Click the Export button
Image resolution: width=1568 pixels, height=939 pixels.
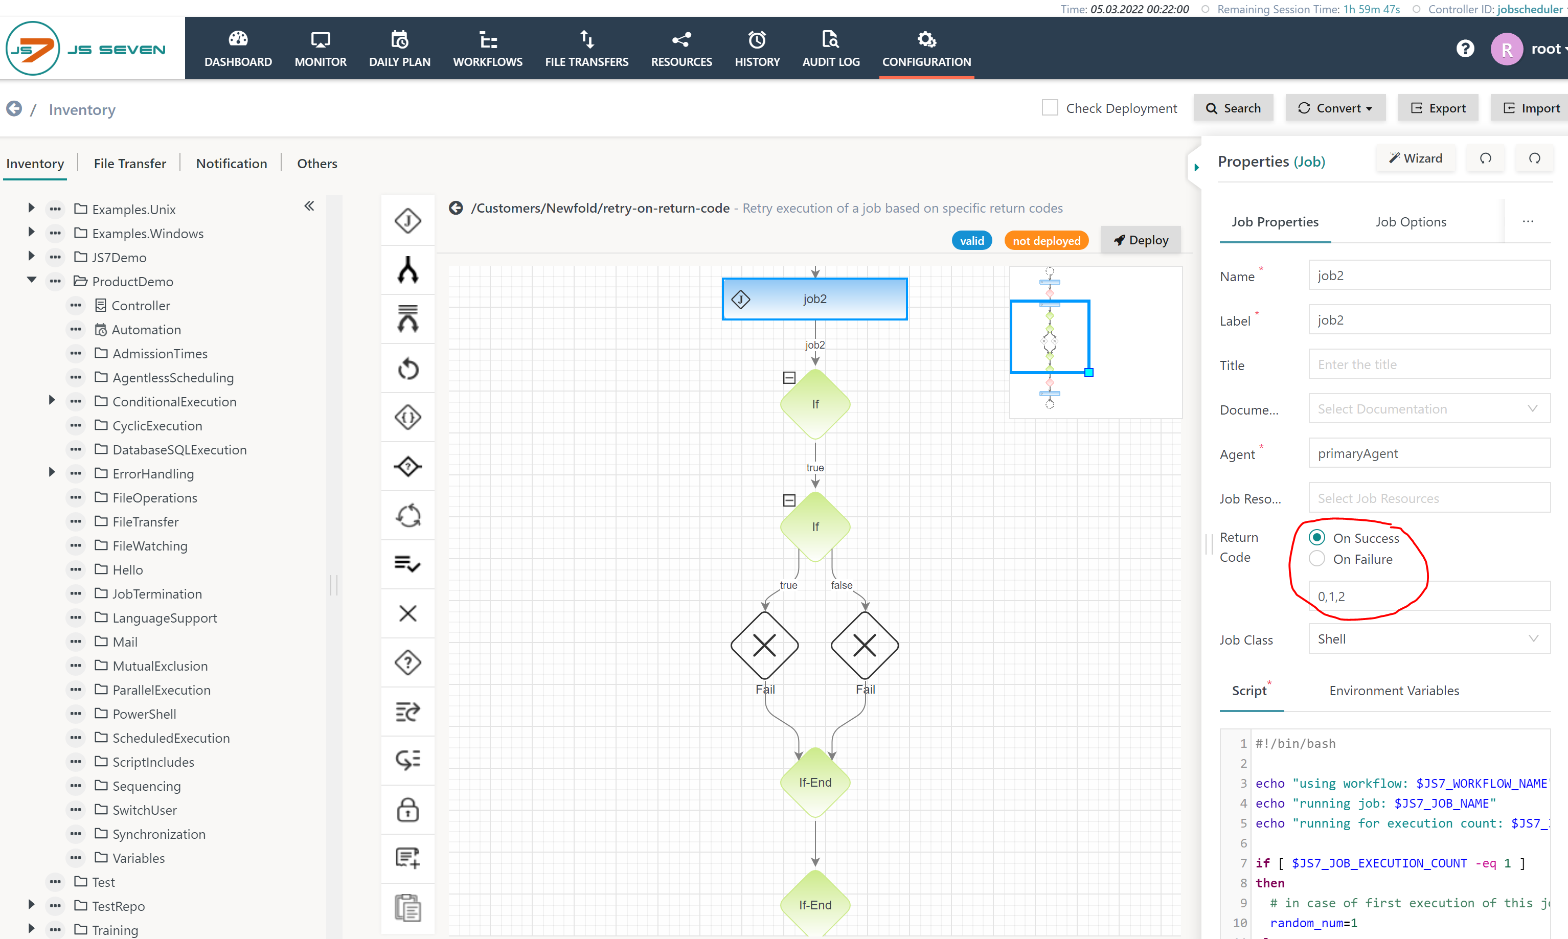coord(1438,107)
